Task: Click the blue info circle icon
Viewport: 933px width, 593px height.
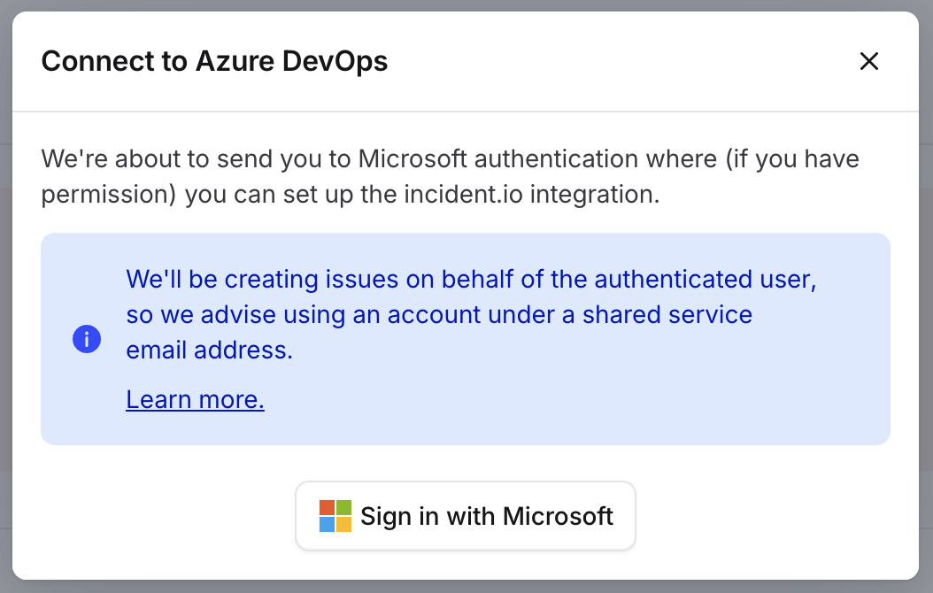Action: point(87,339)
